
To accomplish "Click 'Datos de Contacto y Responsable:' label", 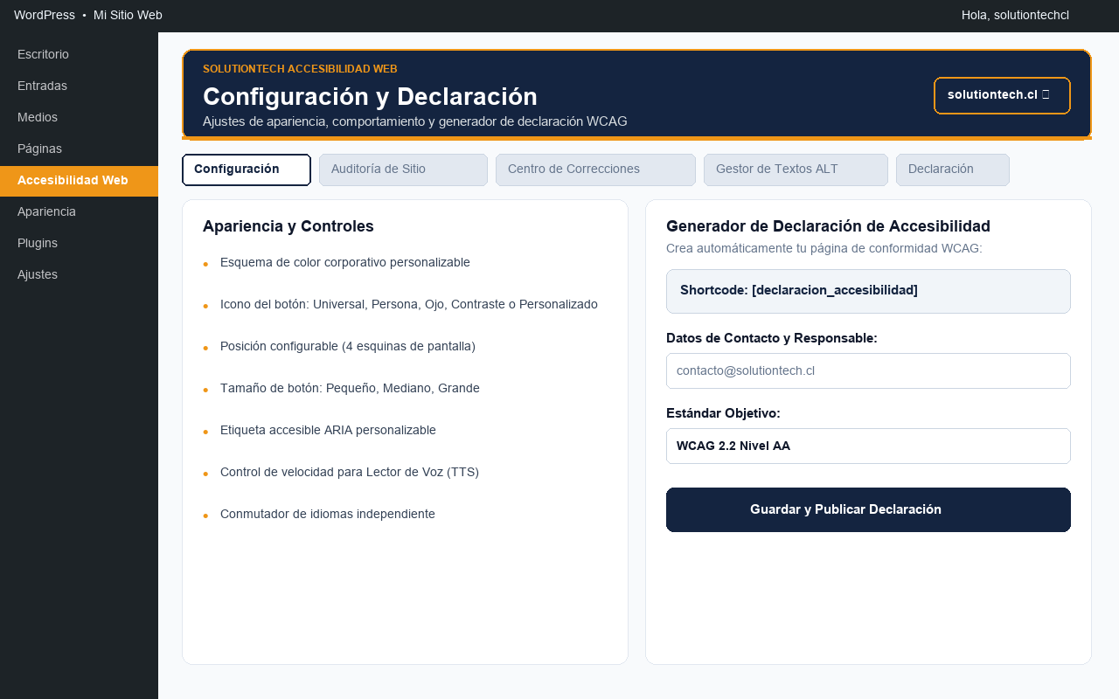I will pyautogui.click(x=772, y=338).
